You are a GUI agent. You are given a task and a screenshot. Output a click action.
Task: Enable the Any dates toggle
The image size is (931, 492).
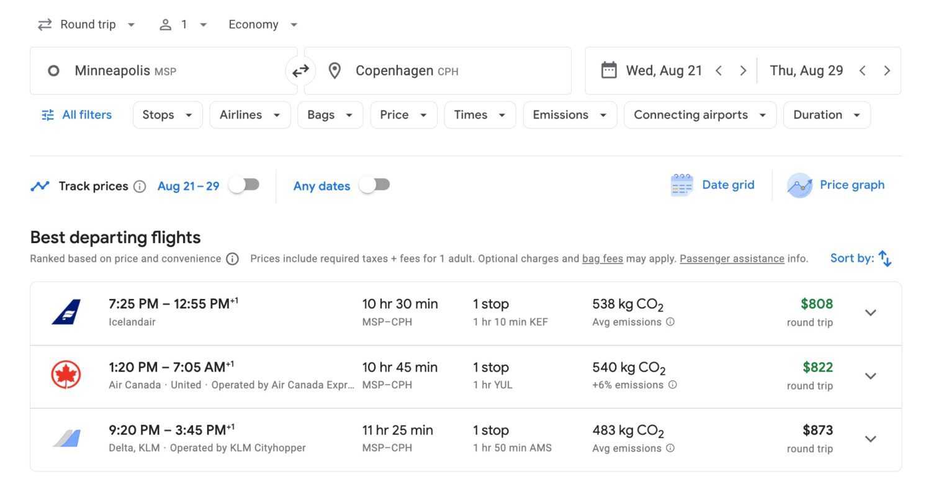(374, 184)
